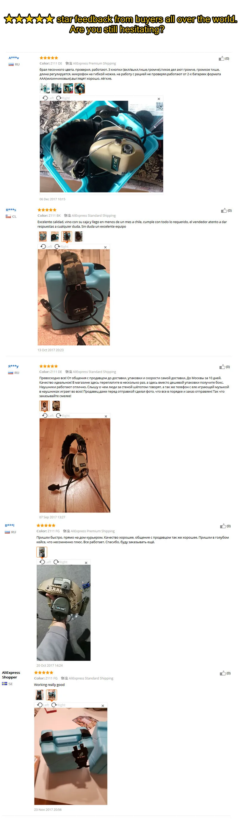Like the AliExpress Shopper SE review
Image resolution: width=238 pixels, height=821 pixels.
coord(223,673)
